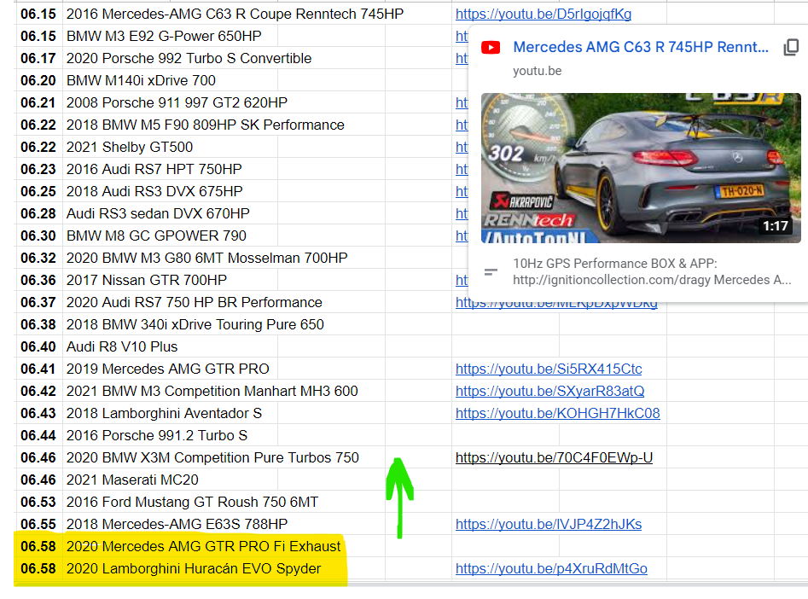Viewport: 808px width, 599px height.
Task: Select time cell 06.41
Action: point(38,369)
